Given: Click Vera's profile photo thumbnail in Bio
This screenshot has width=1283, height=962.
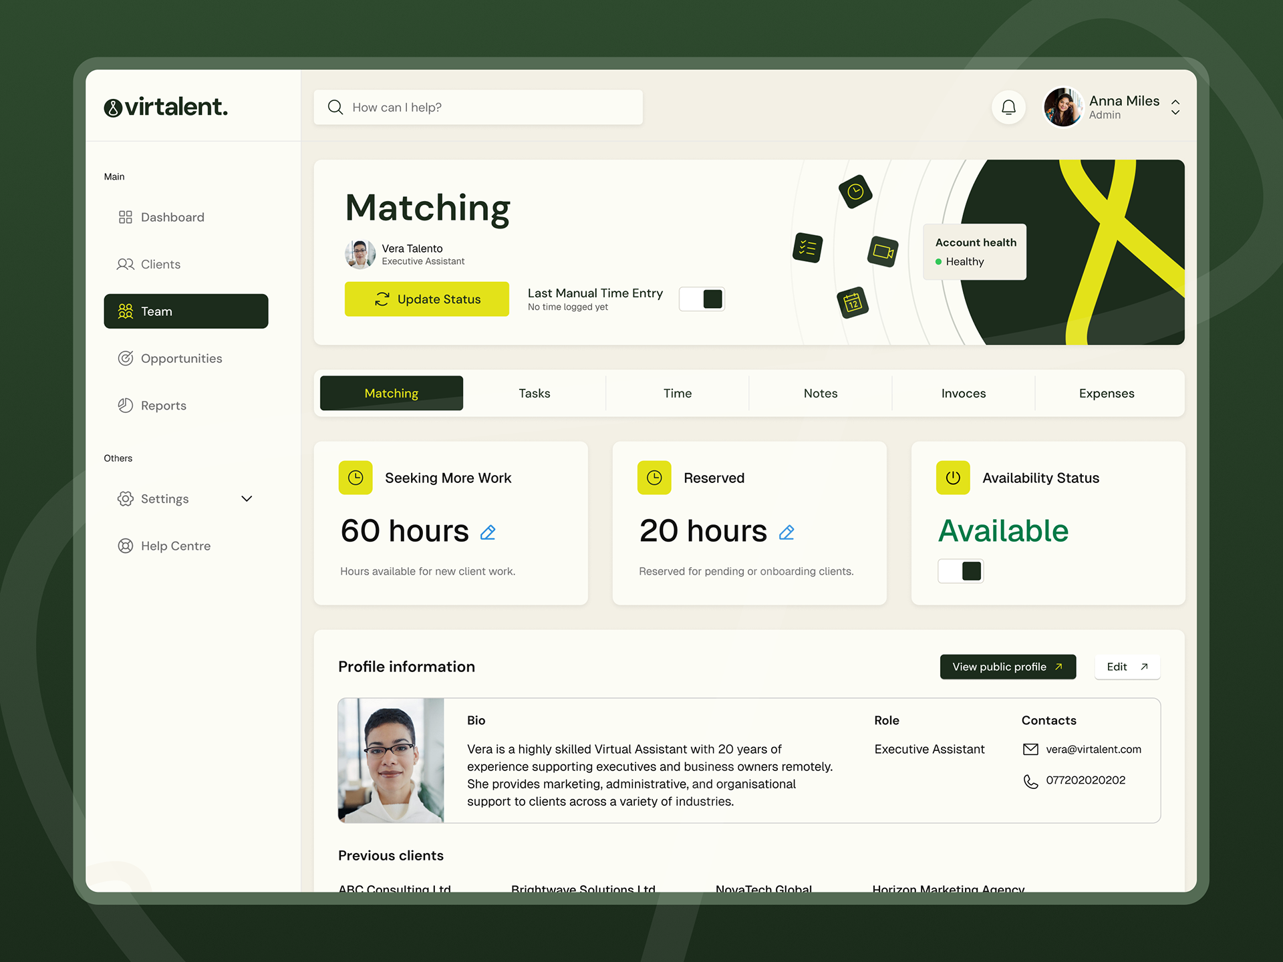Looking at the screenshot, I should point(391,760).
